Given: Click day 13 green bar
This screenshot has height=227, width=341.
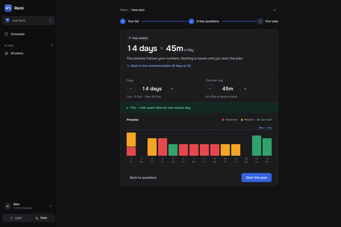Looking at the screenshot, I should [x=257, y=146].
